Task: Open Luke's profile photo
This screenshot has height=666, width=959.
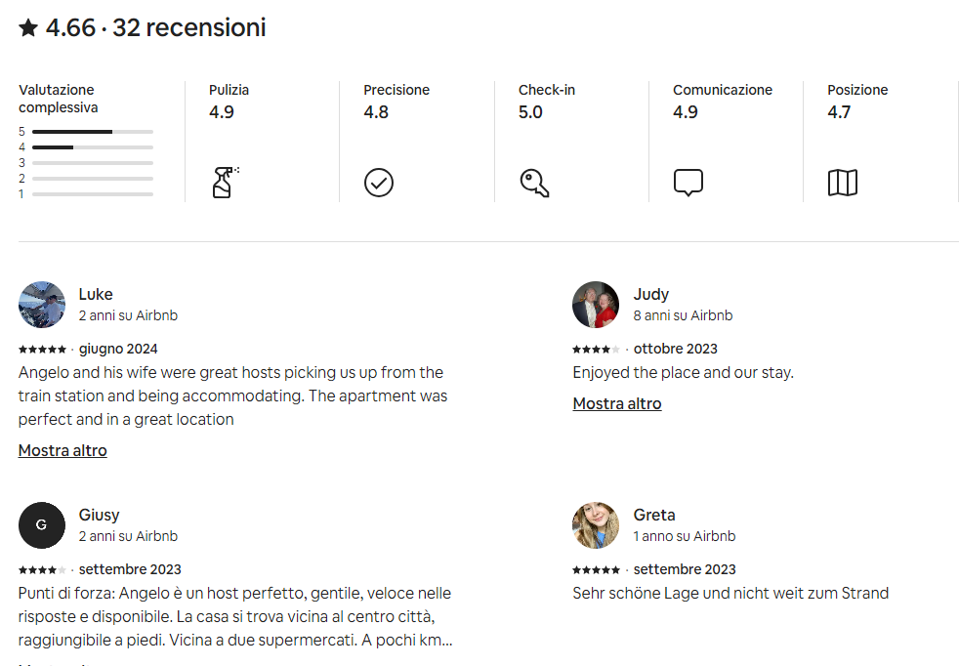Action: coord(42,305)
